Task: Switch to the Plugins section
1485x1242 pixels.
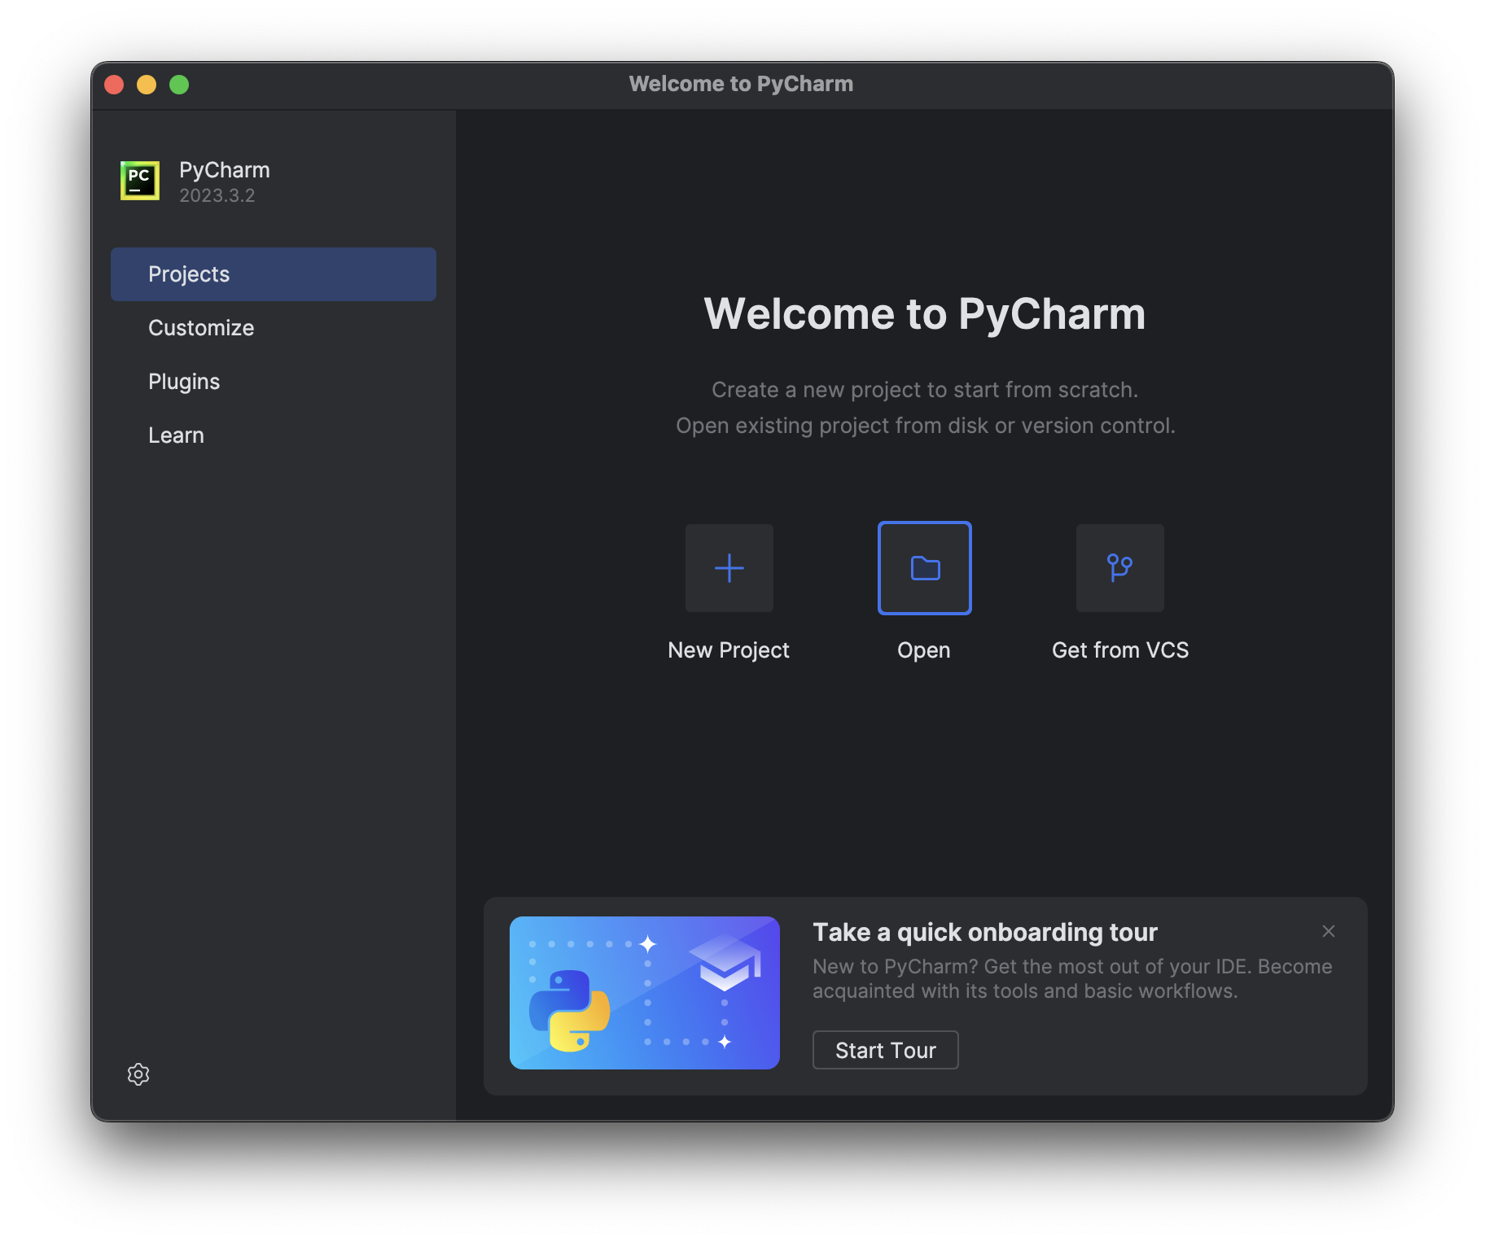Action: pyautogui.click(x=184, y=381)
